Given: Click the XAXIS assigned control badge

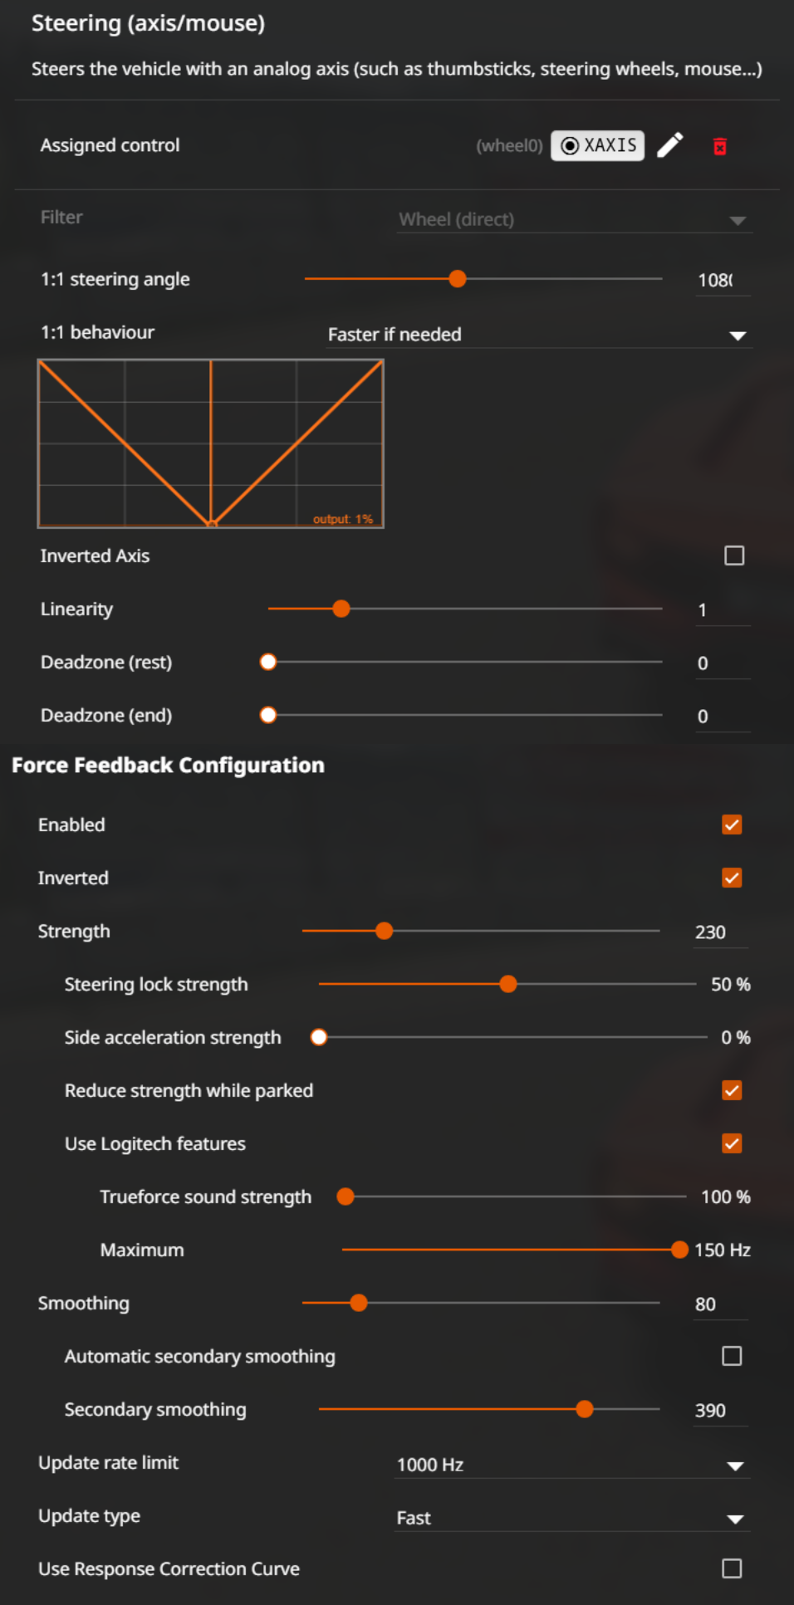Looking at the screenshot, I should 597,145.
